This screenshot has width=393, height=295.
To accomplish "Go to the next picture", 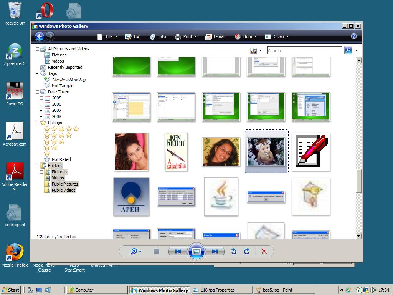I will pyautogui.click(x=215, y=251).
